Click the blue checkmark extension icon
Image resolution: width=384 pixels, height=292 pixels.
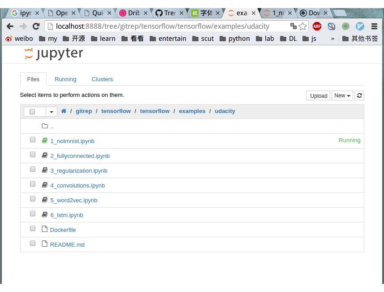360,26
